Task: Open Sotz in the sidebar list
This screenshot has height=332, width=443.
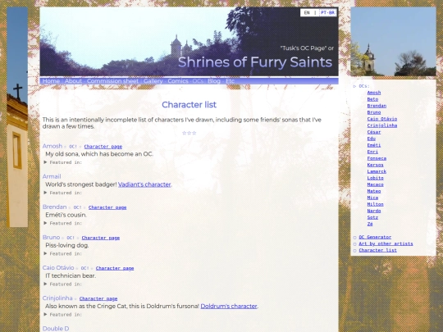Action: pos(372,217)
